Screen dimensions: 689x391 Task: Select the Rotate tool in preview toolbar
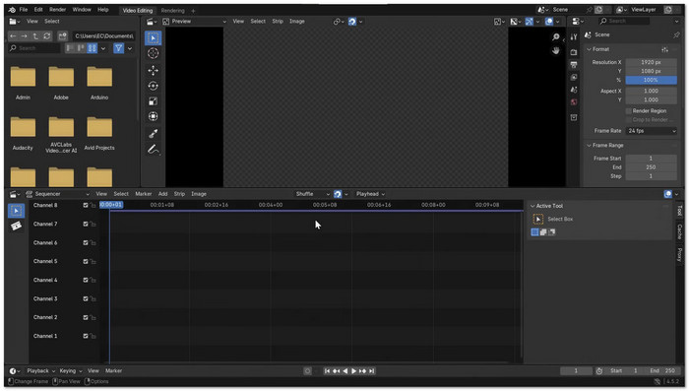[153, 86]
